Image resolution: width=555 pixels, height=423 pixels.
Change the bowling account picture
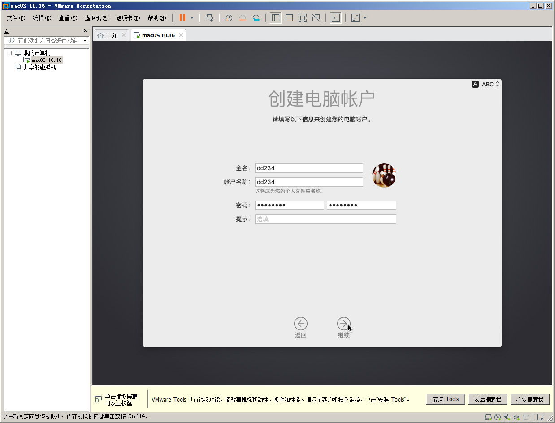384,175
